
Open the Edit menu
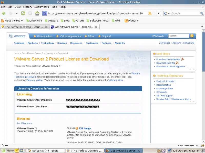tap(10, 7)
